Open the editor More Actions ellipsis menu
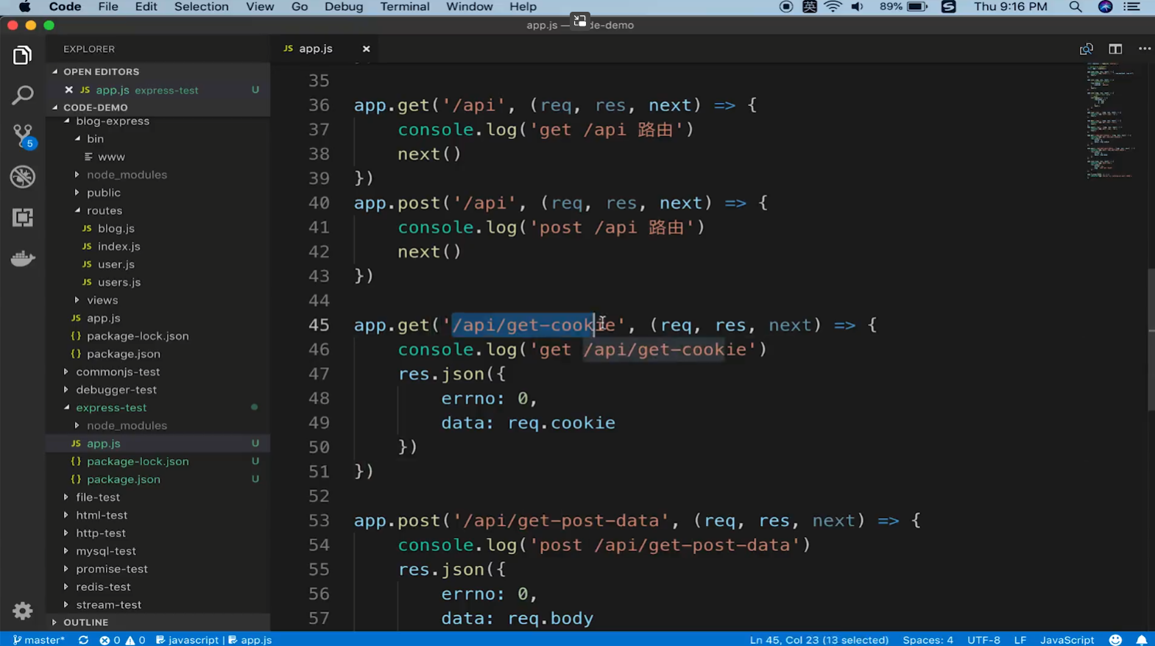Viewport: 1155px width, 646px height. (1144, 49)
